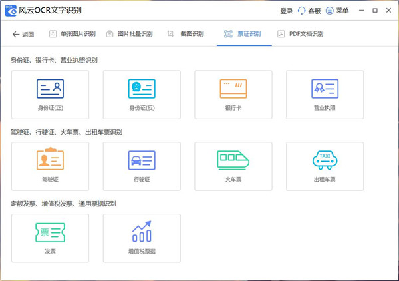Click the 营业执照 label
The height and width of the screenshot is (281, 399).
pyautogui.click(x=325, y=108)
